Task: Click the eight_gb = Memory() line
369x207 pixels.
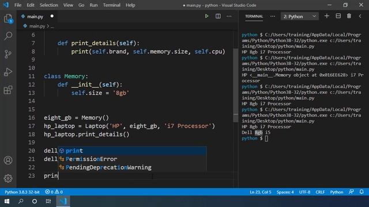Action: pyautogui.click(x=76, y=117)
